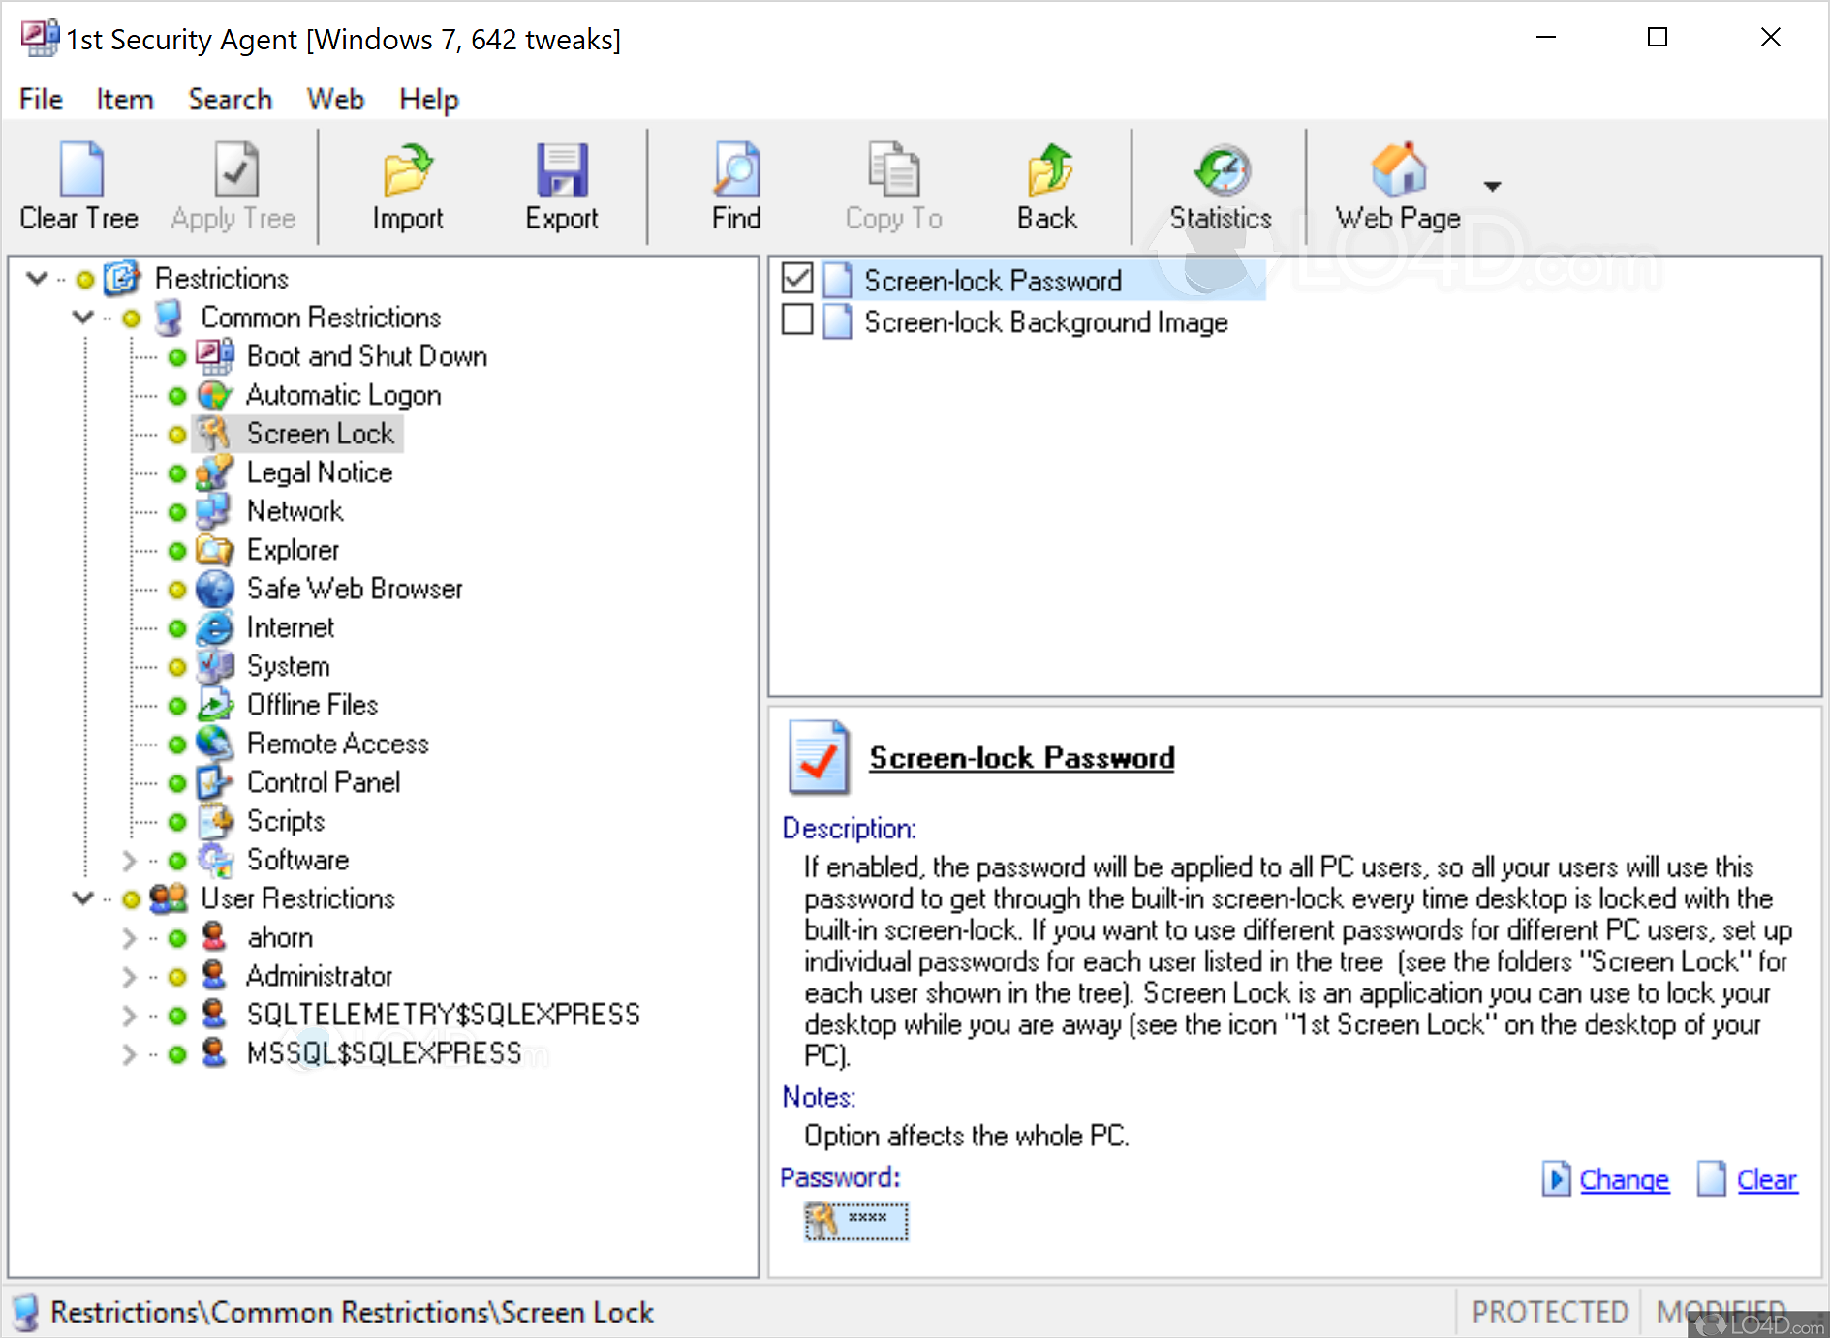Click the Change password link
This screenshot has width=1830, height=1338.
(1624, 1180)
